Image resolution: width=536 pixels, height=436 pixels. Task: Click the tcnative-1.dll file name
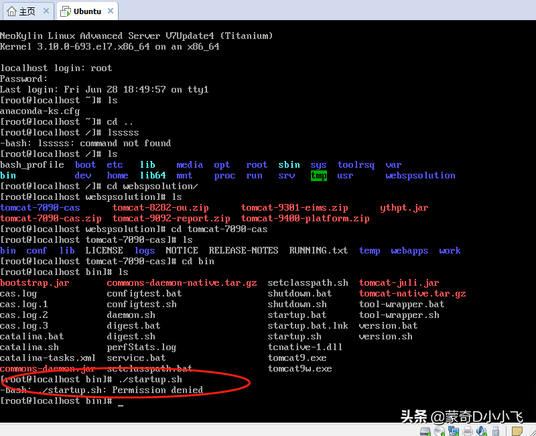[305, 347]
